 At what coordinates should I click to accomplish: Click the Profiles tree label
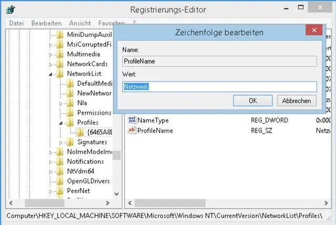point(88,122)
